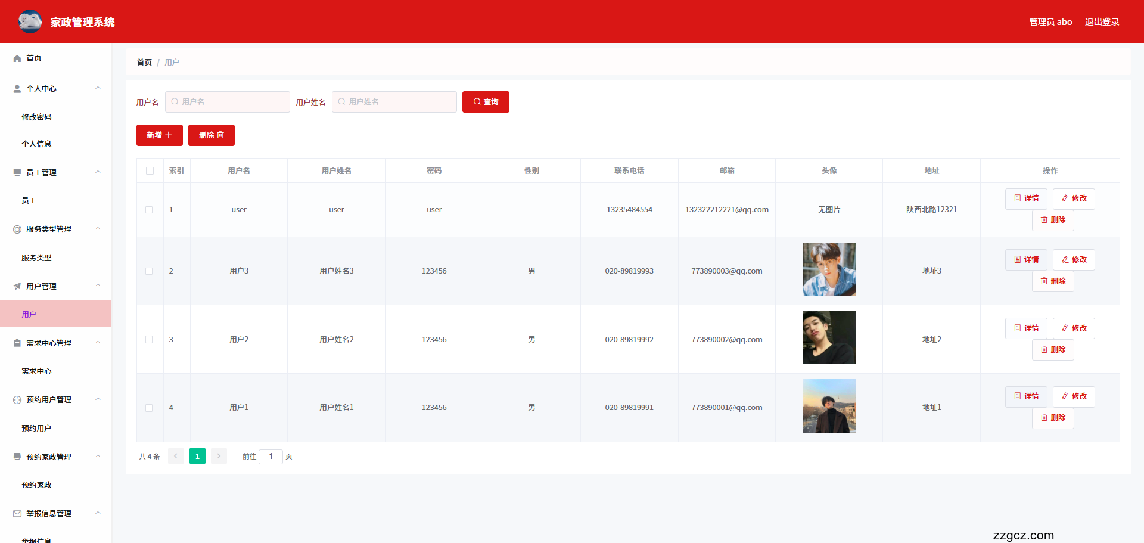The height and width of the screenshot is (543, 1144).
Task: Go to the 服务类型 menu item
Action: point(36,258)
